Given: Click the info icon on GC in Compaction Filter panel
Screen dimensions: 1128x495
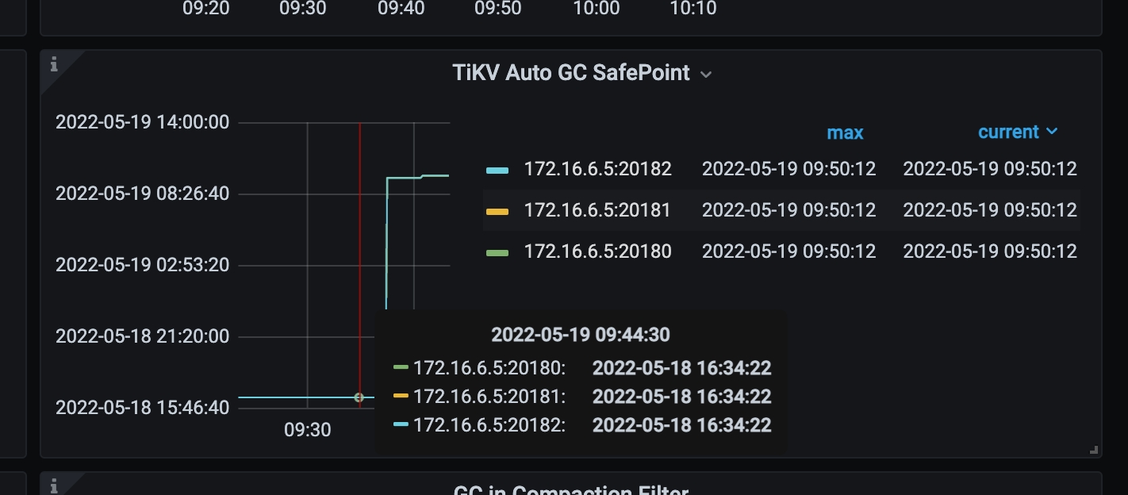Looking at the screenshot, I should click(x=54, y=485).
